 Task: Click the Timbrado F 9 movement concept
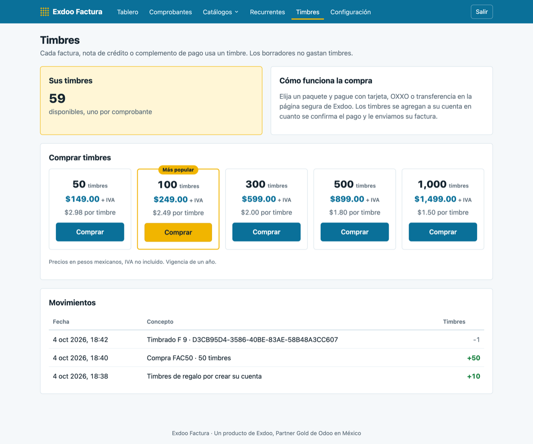pyautogui.click(x=243, y=340)
